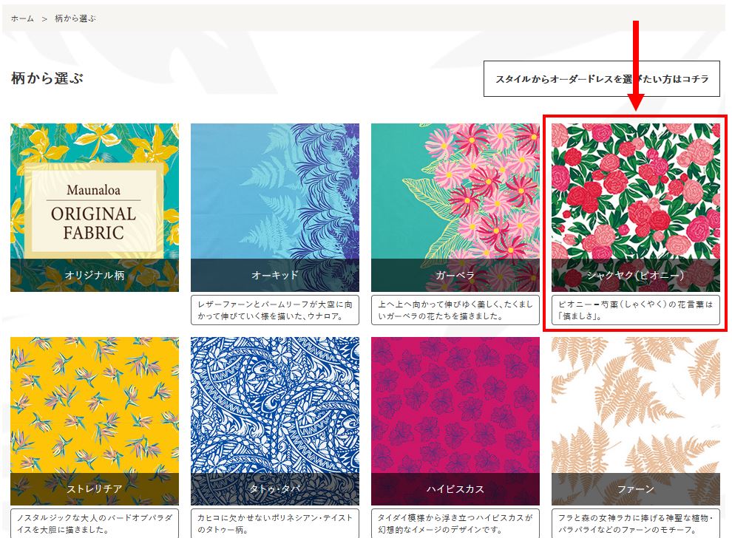This screenshot has width=732, height=538.
Task: Open the オーキッド description about レザーファーン
Action: point(275,310)
